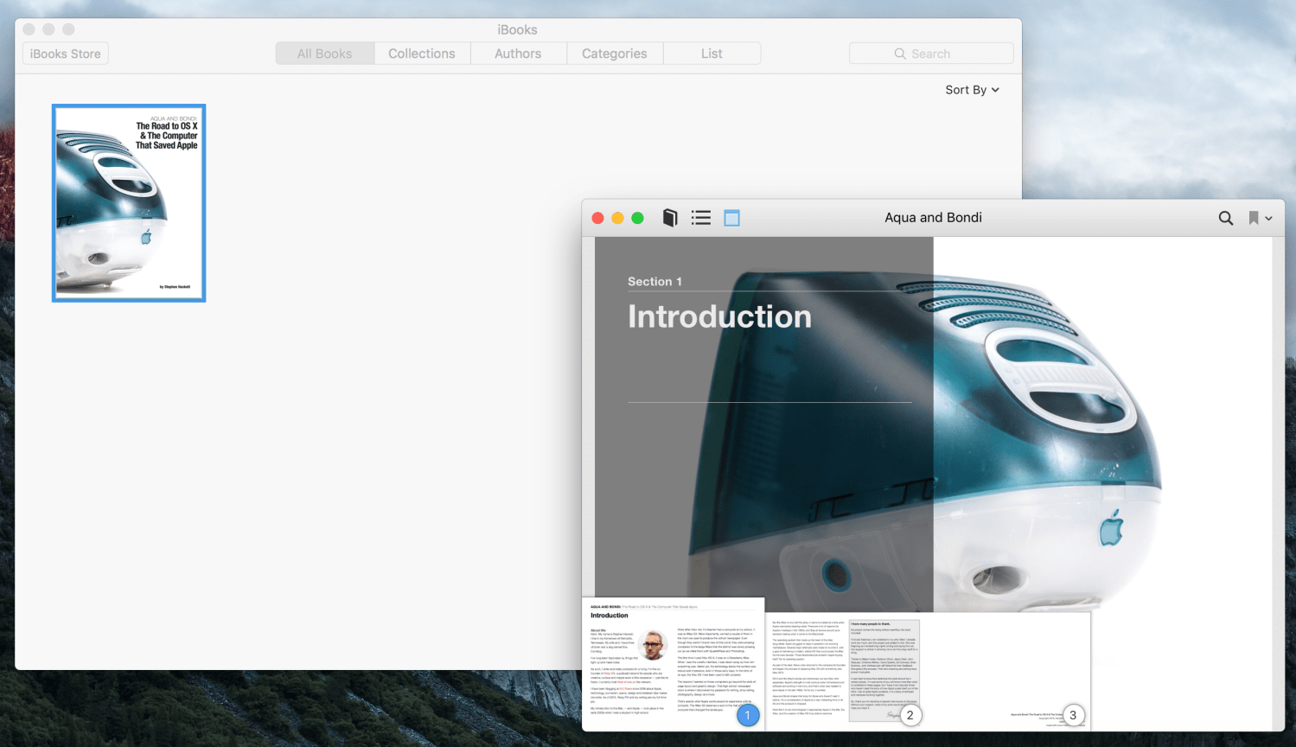
Task: Minimize the Aqua and Bondi reader window
Action: point(617,218)
